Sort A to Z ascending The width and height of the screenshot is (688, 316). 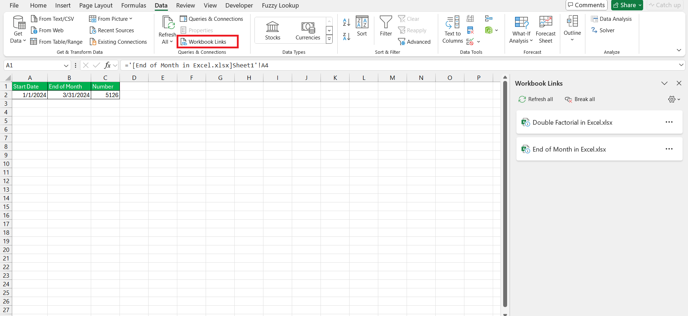(x=346, y=22)
